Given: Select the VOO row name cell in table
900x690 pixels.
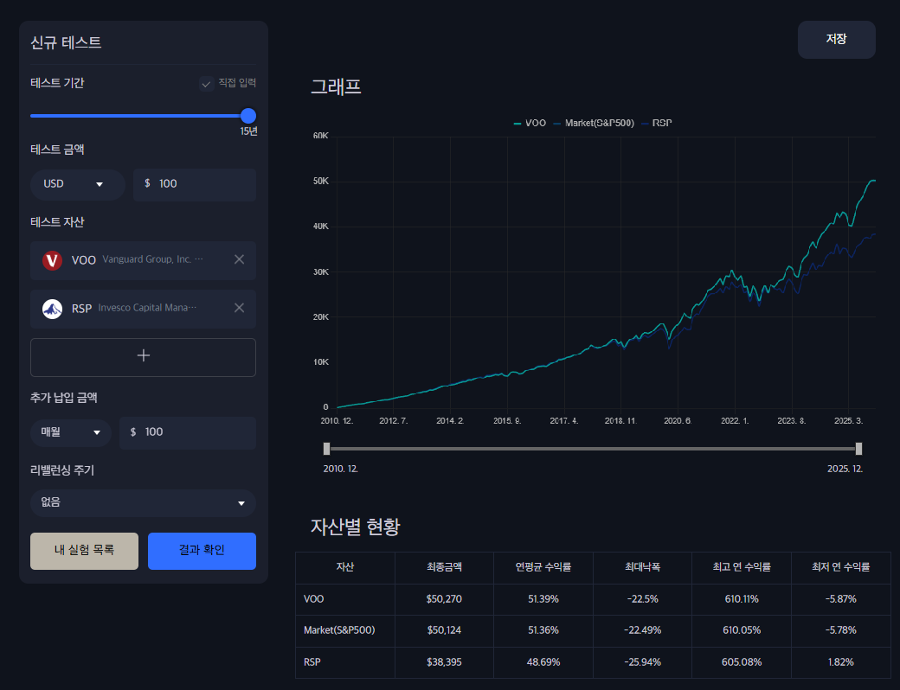Looking at the screenshot, I should [345, 599].
